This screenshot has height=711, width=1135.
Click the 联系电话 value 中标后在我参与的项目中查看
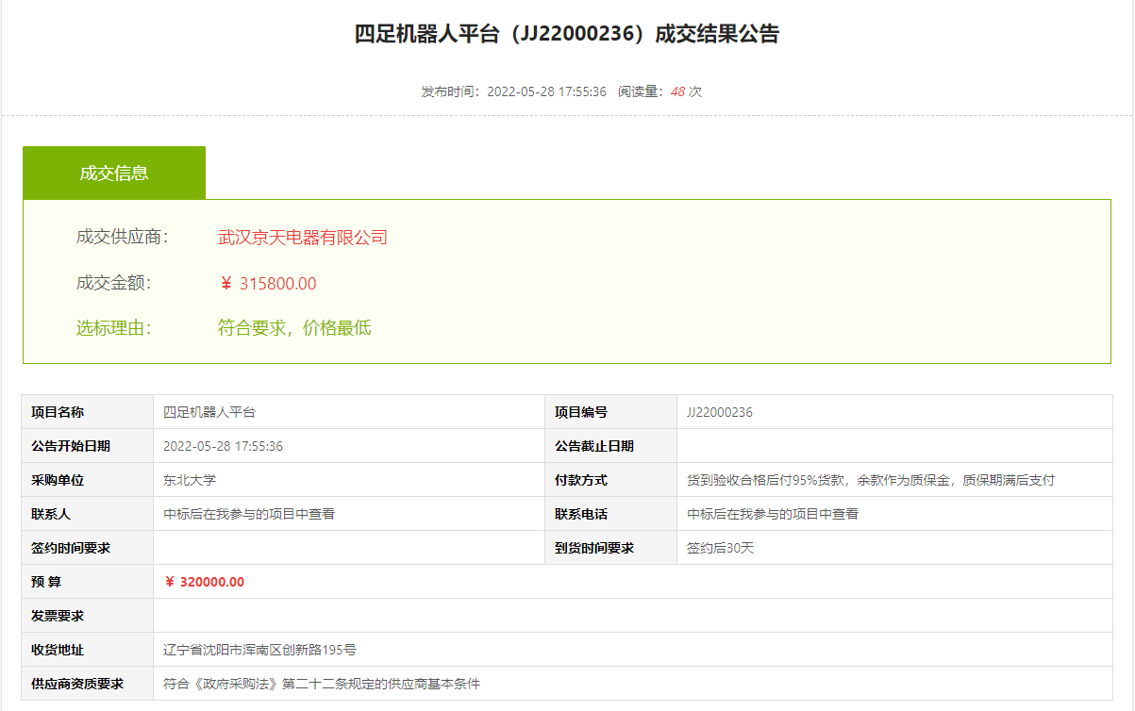773,514
